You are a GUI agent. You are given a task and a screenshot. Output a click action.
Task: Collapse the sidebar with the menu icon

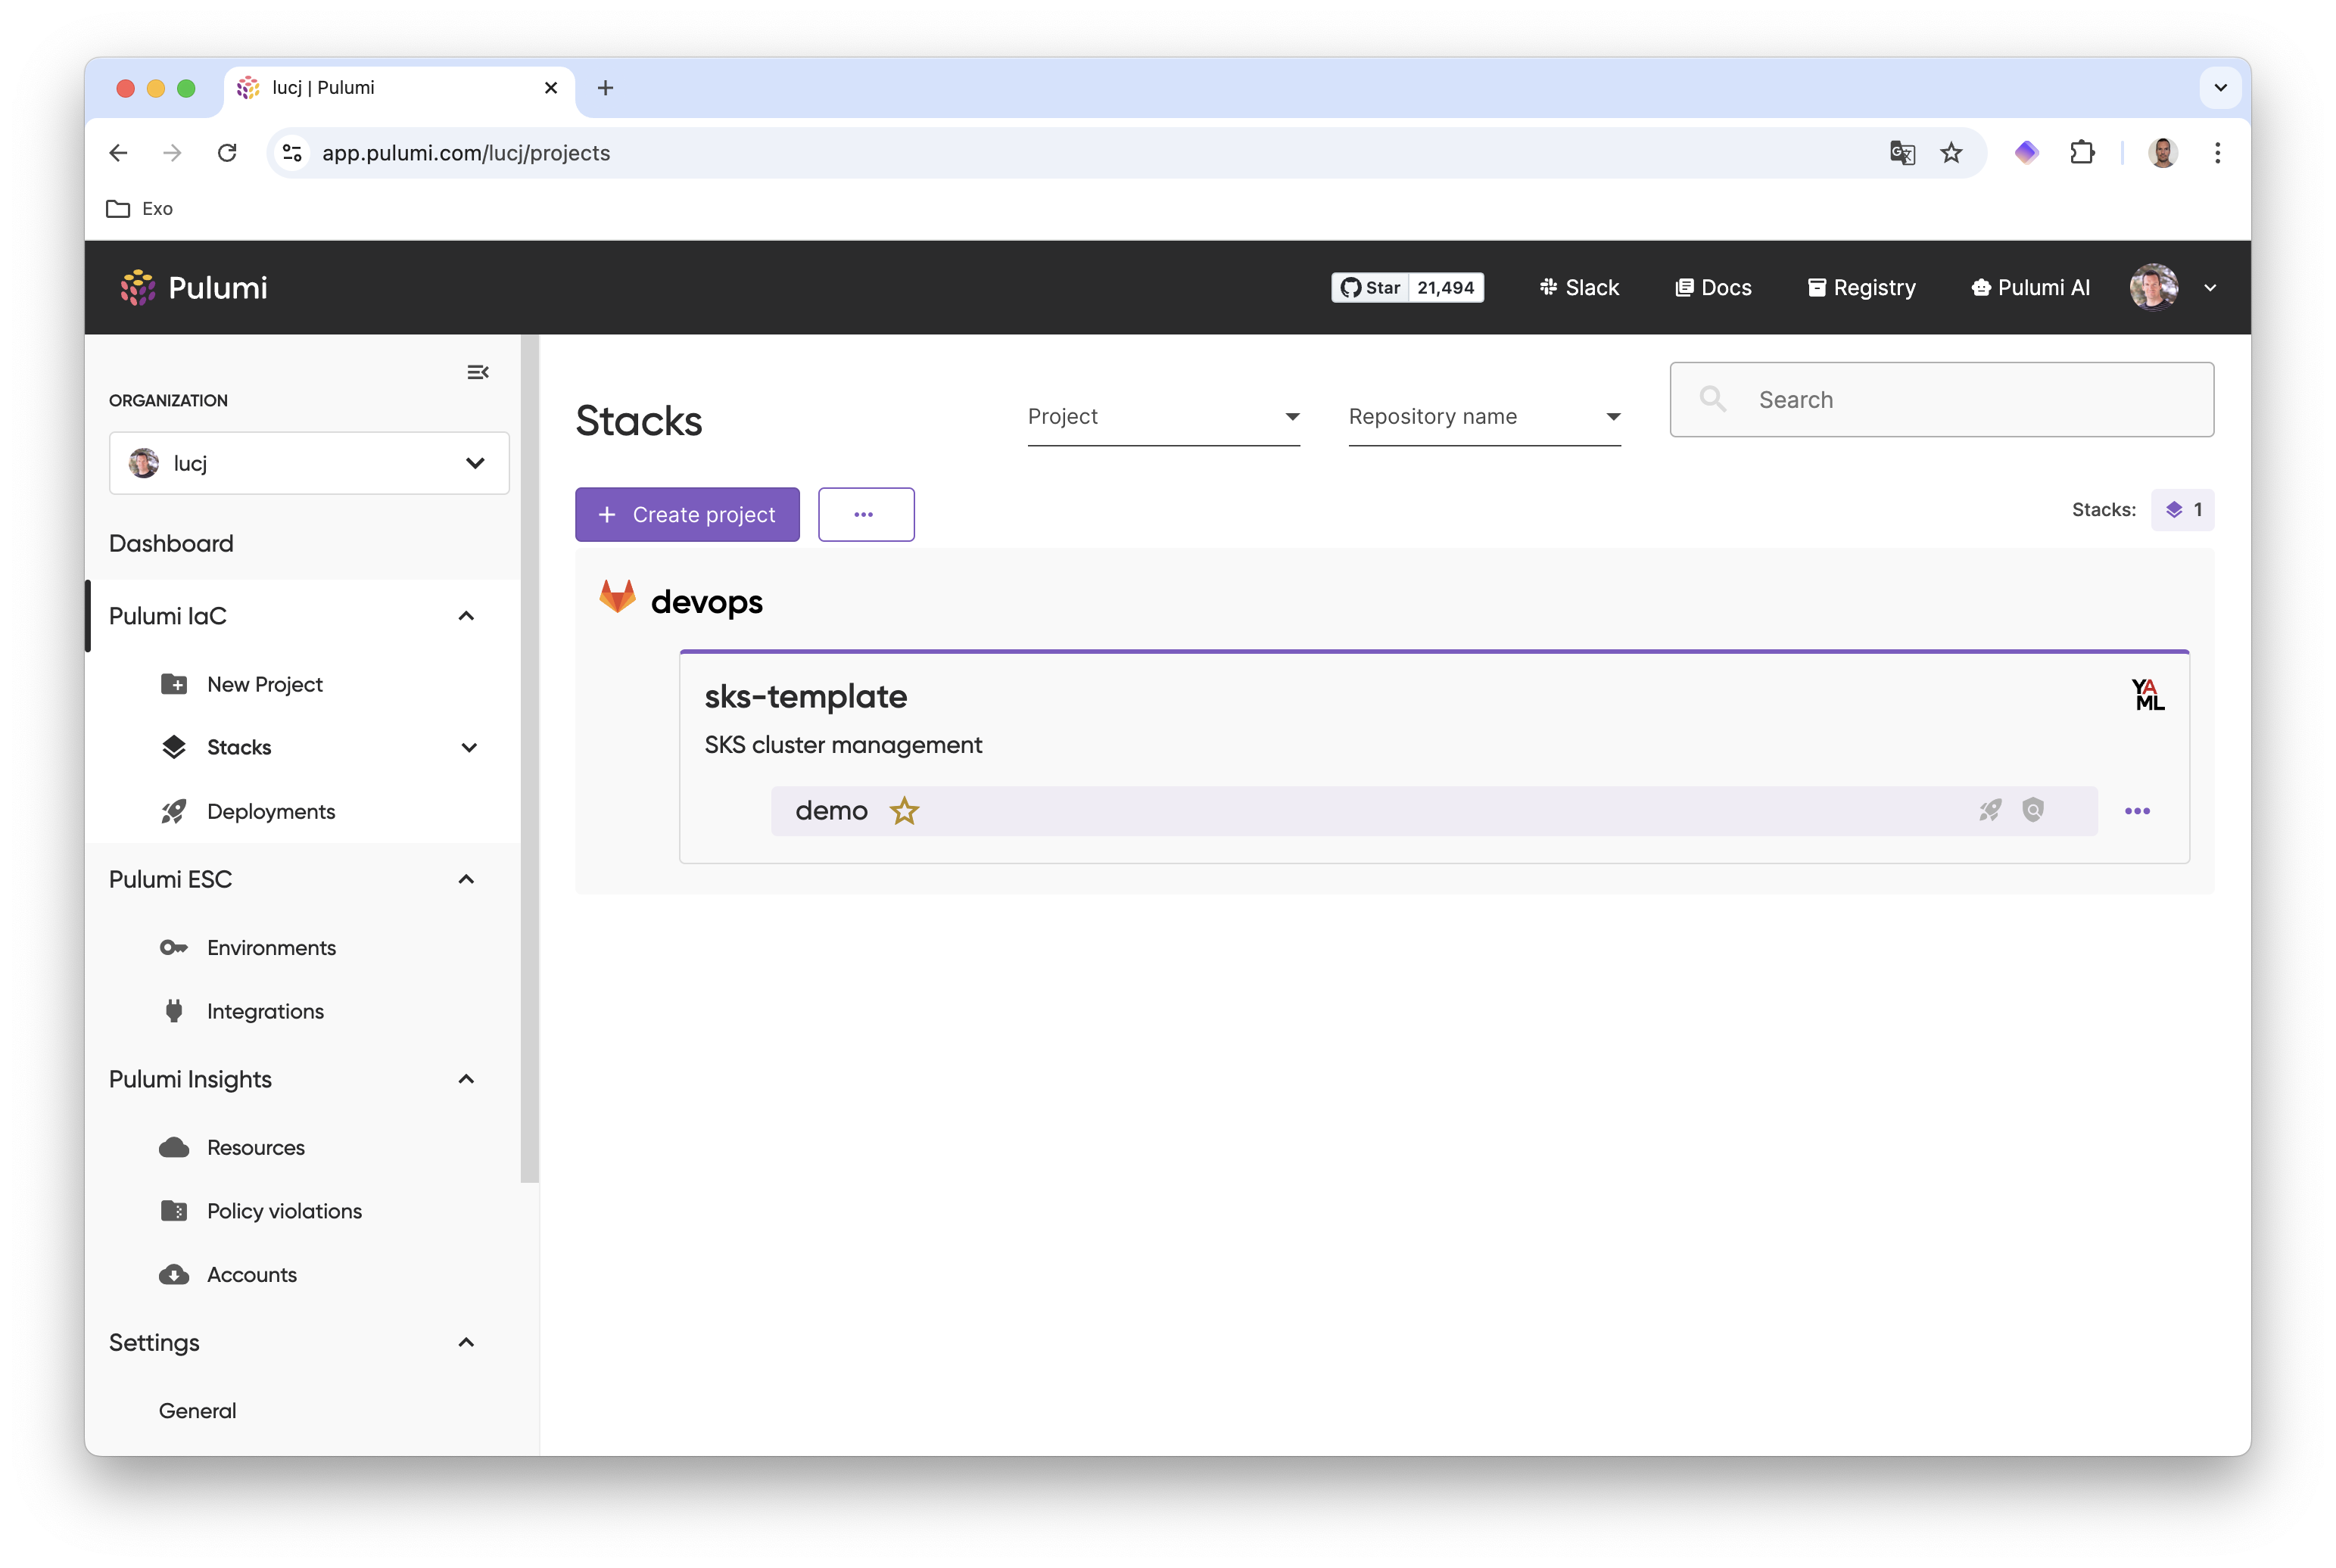(x=478, y=372)
